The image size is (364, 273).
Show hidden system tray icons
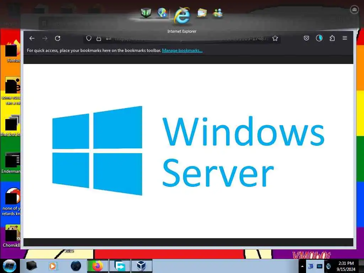(x=302, y=266)
